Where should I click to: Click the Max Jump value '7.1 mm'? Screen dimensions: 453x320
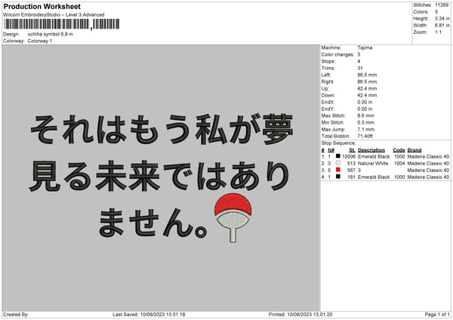pos(365,130)
